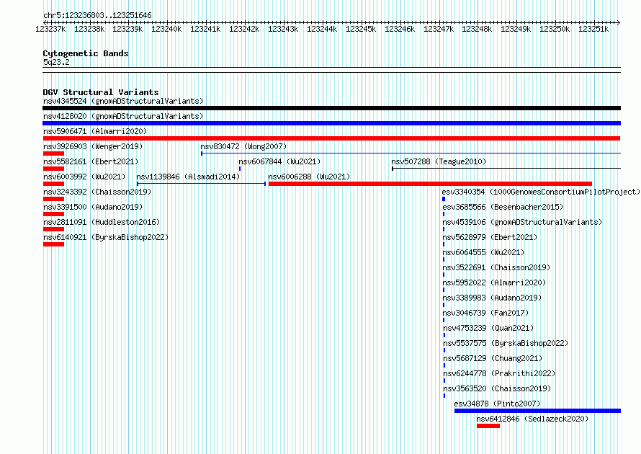Click the thin blue nsv1139846 variant line
The image size is (641, 454).
click(x=202, y=184)
